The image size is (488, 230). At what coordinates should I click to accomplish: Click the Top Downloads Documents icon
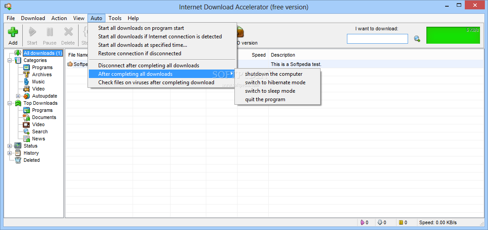click(x=26, y=118)
